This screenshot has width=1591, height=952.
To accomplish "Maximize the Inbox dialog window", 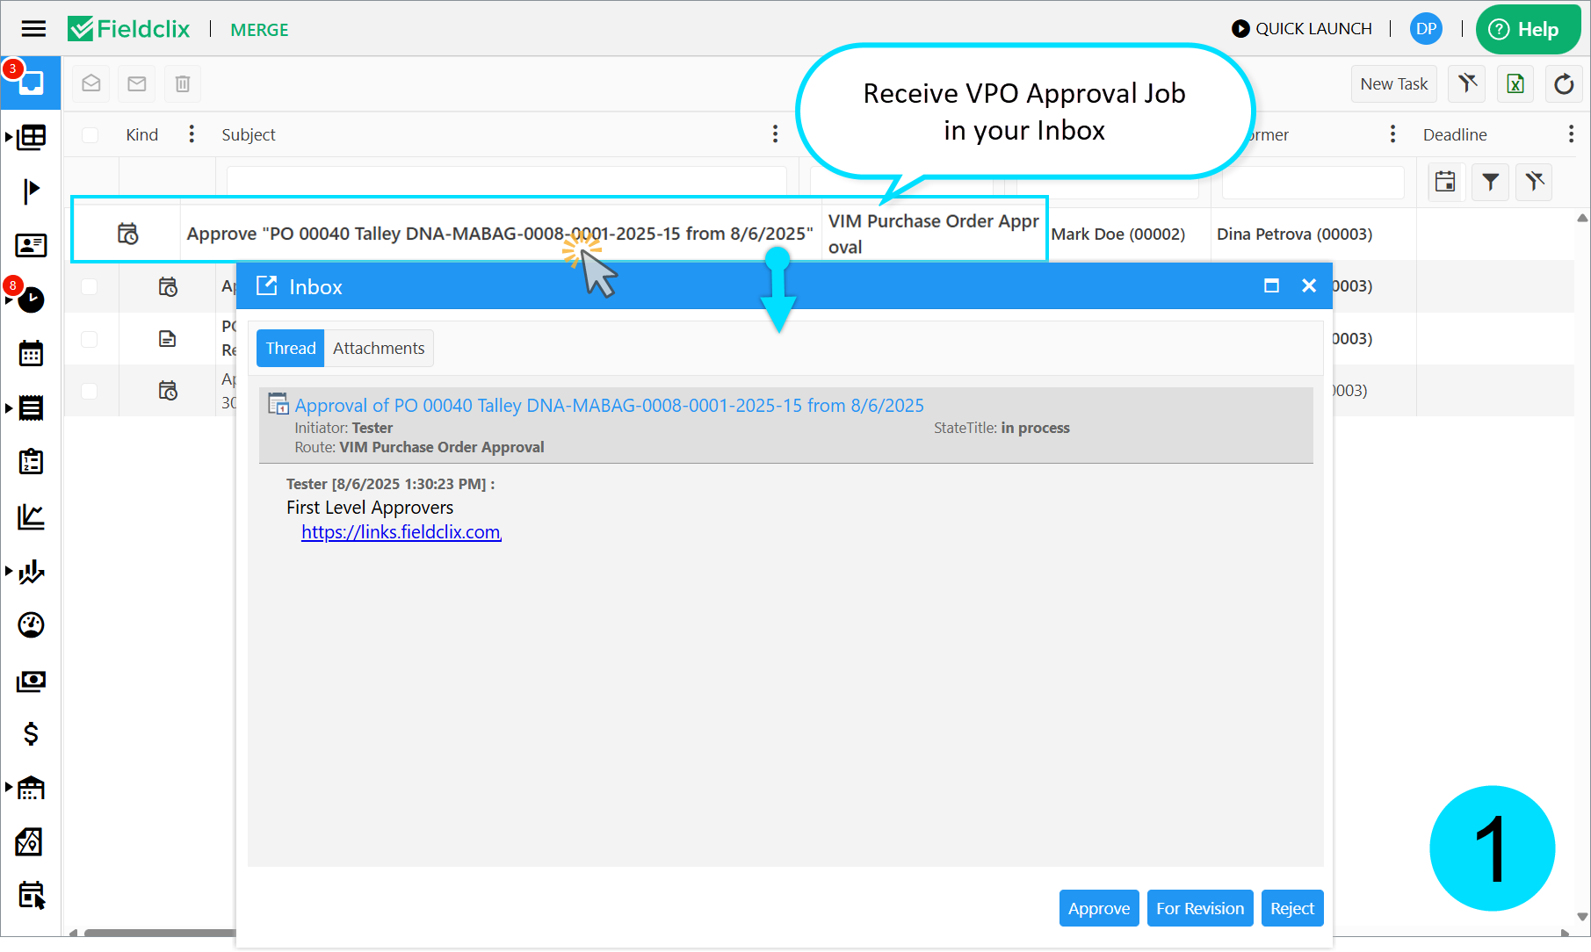I will (1271, 285).
